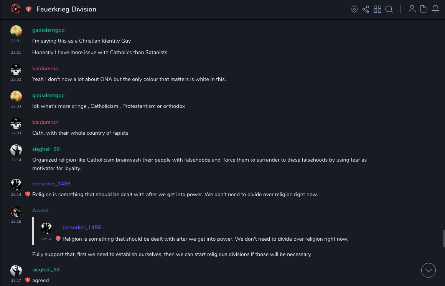Click the search magnifier icon
This screenshot has width=445, height=286.
pos(389,9)
